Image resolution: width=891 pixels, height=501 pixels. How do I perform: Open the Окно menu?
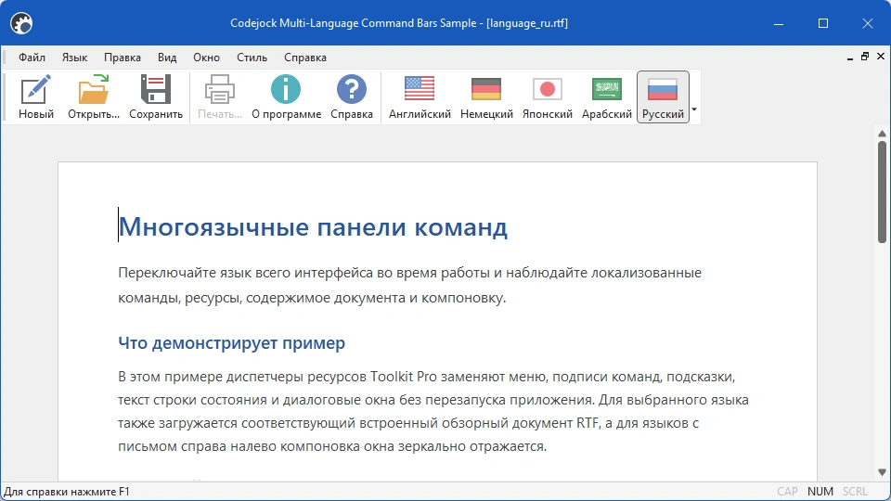206,58
